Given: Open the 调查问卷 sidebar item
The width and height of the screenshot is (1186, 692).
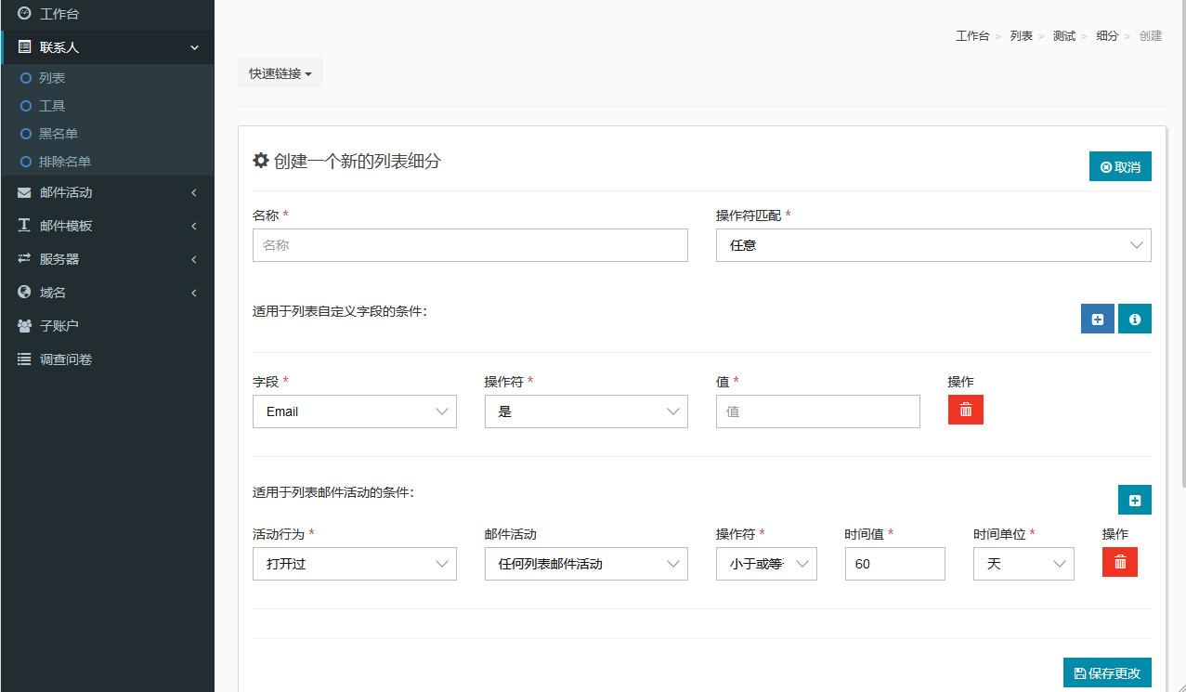Looking at the screenshot, I should pos(107,359).
